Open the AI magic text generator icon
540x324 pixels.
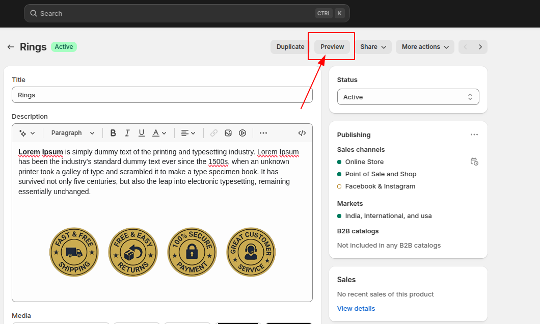coord(23,133)
